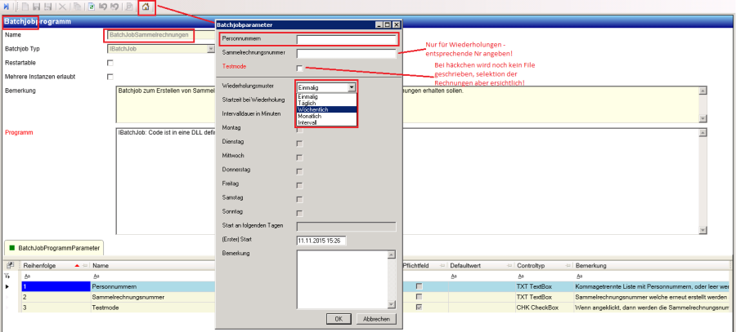Enable the Testmode checkbox
This screenshot has height=332, width=736.
(300, 68)
